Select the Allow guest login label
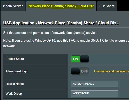Viewport: 129px width, 100px height. 17,71
